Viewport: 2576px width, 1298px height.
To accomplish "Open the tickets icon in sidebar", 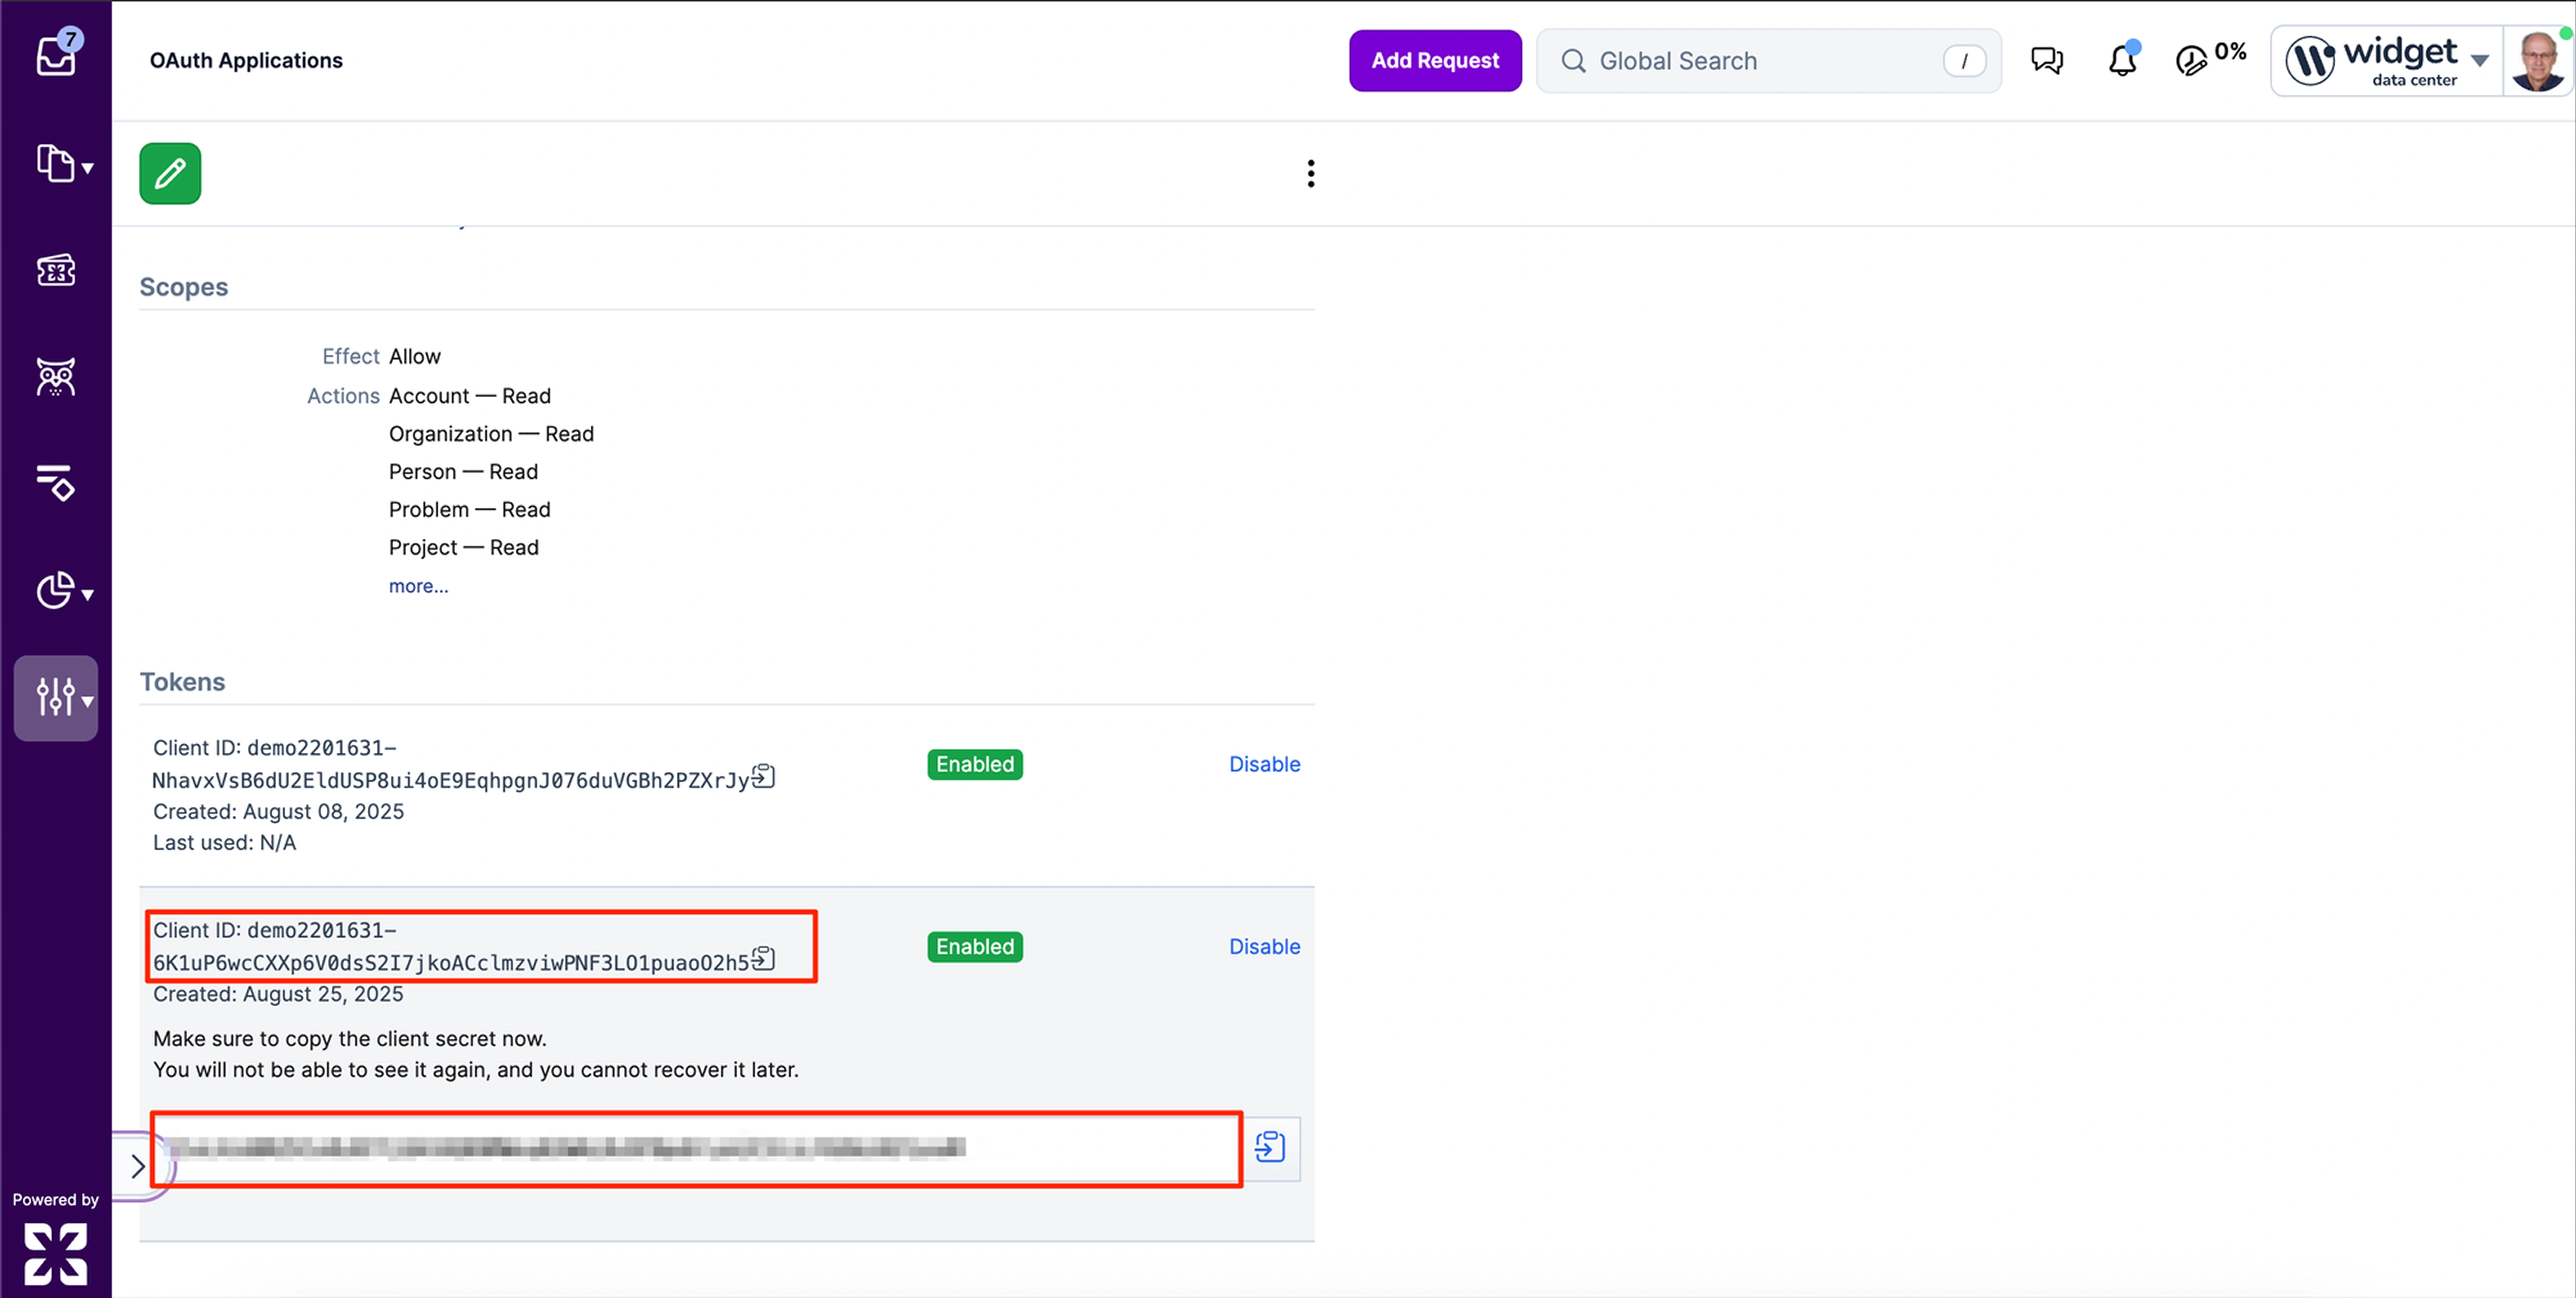I will [56, 270].
